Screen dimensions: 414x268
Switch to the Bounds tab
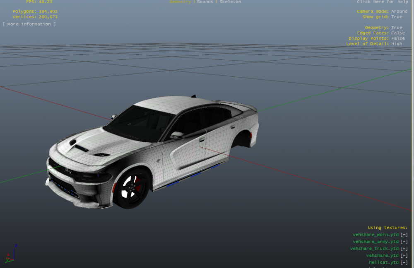click(205, 2)
